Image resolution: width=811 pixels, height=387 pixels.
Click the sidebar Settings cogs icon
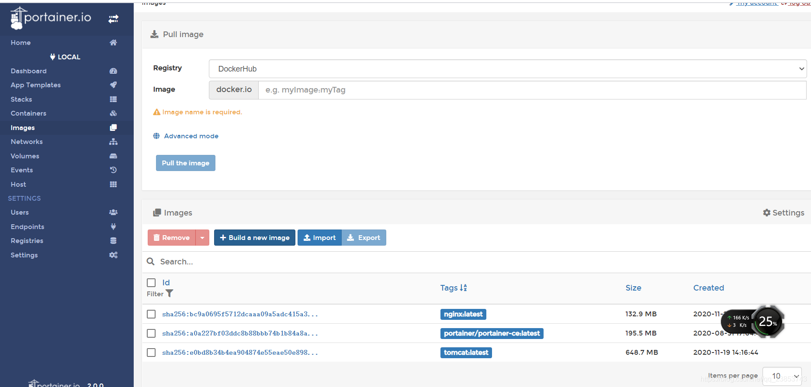113,255
